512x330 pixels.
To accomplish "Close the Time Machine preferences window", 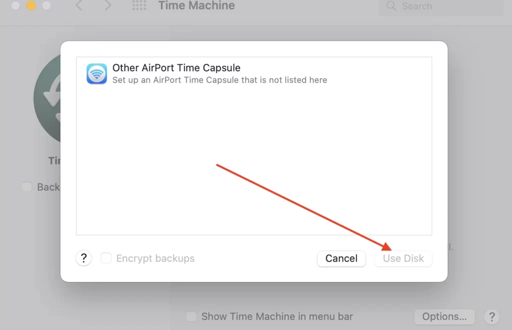I will 15,5.
